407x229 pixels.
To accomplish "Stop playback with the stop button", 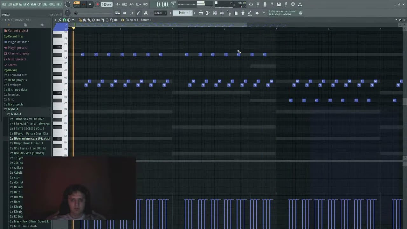I will tap(90, 4).
